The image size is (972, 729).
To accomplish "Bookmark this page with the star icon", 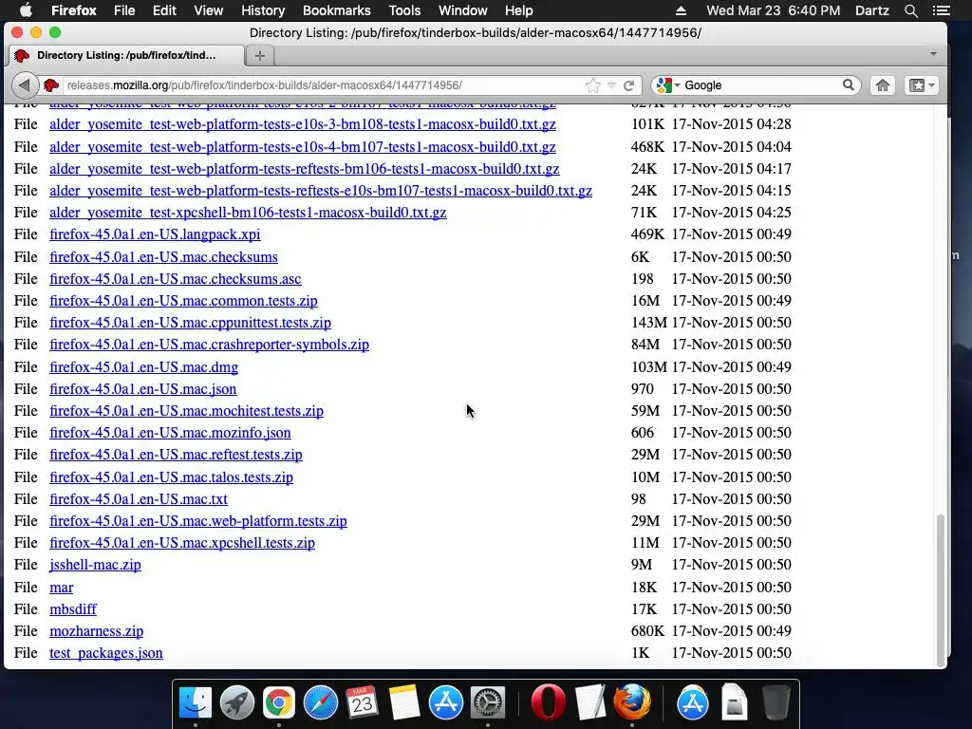I will pyautogui.click(x=592, y=85).
